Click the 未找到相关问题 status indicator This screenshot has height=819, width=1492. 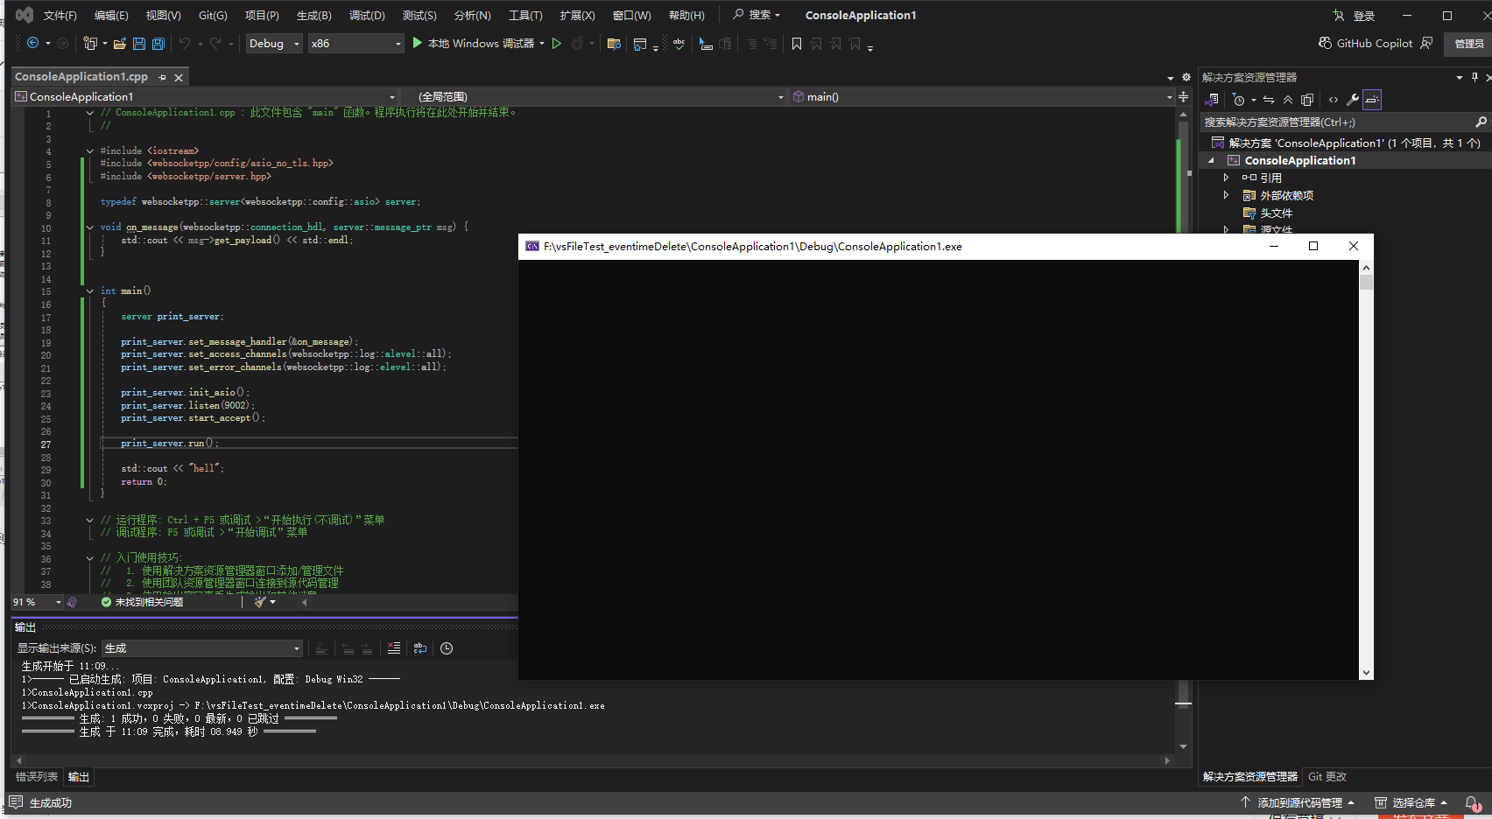[142, 602]
